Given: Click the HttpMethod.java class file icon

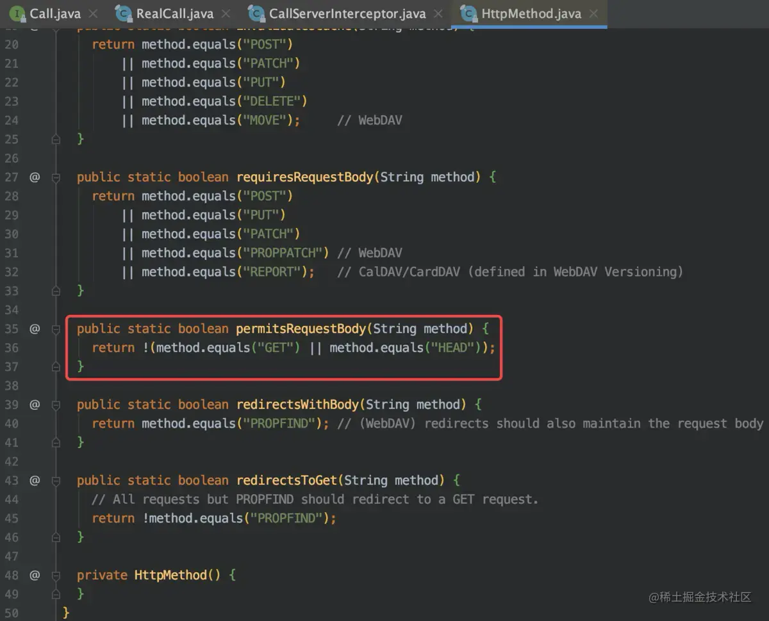Looking at the screenshot, I should [x=468, y=13].
